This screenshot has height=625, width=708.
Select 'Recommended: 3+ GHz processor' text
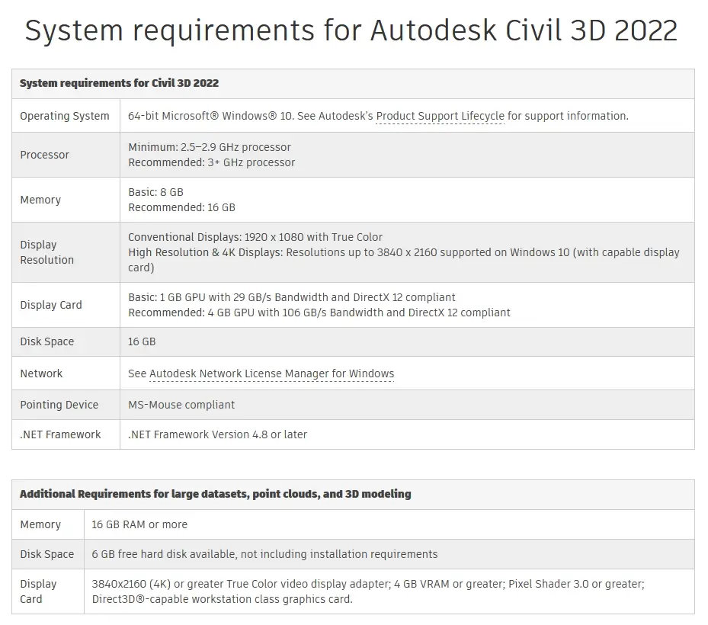211,162
